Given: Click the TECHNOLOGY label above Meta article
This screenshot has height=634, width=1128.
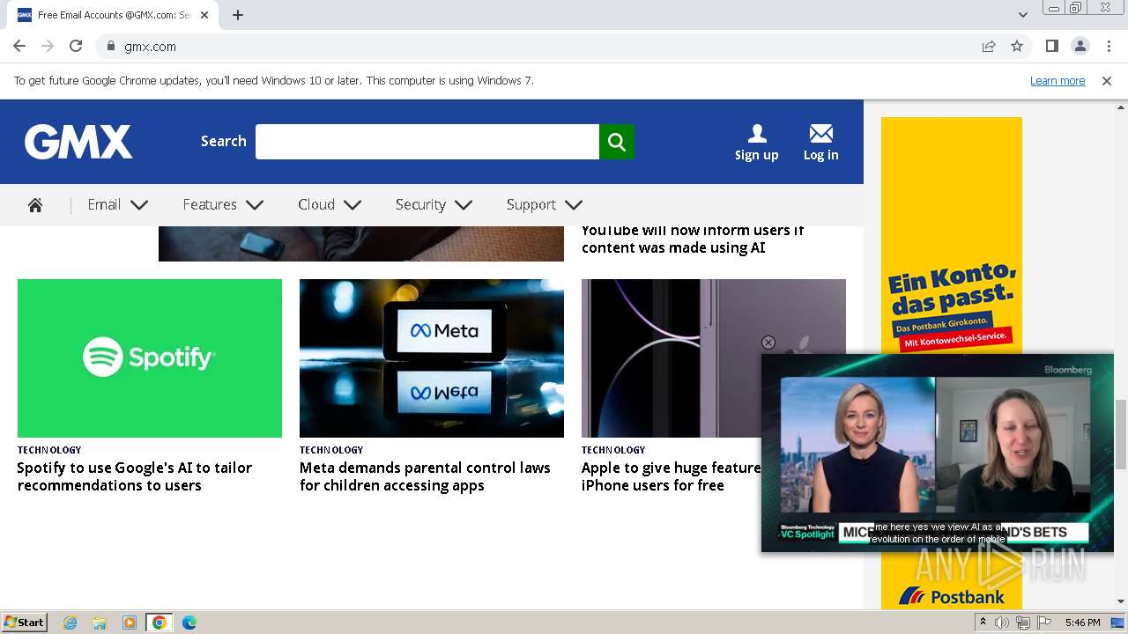Looking at the screenshot, I should [x=331, y=450].
